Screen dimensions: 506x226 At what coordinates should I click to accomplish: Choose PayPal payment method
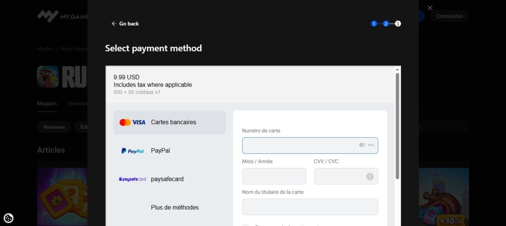pyautogui.click(x=170, y=150)
